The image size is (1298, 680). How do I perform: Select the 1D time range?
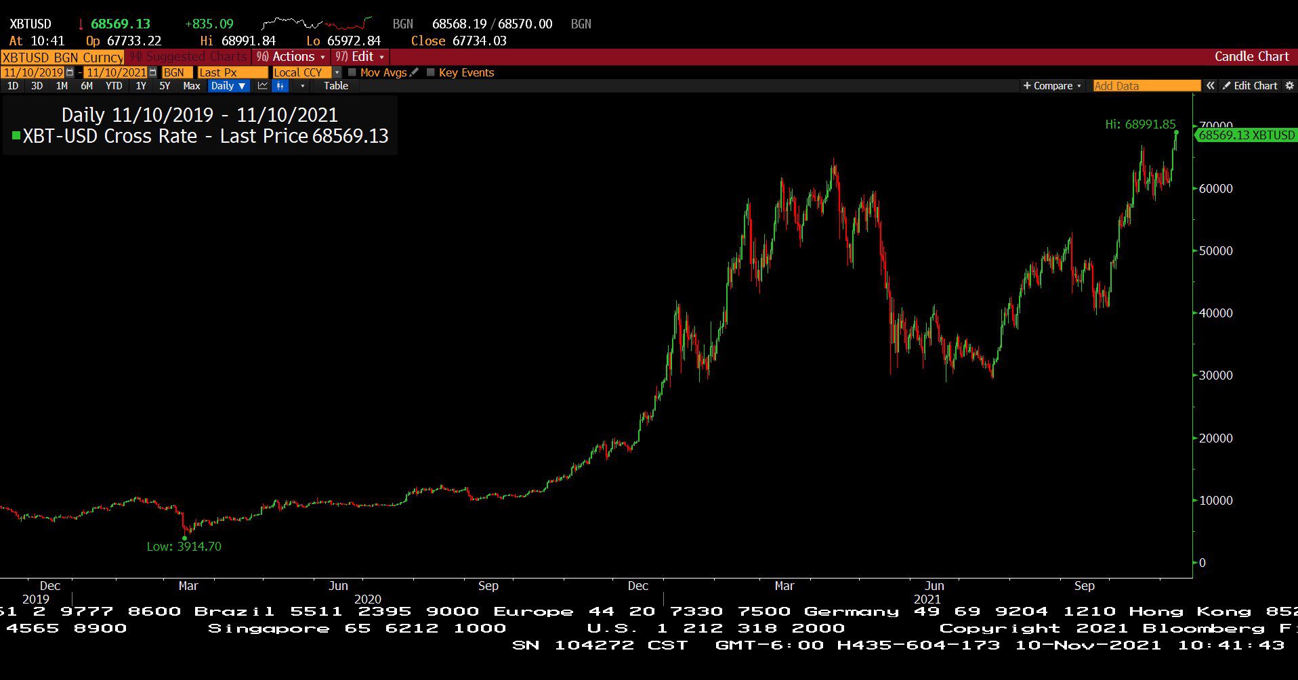pos(13,86)
